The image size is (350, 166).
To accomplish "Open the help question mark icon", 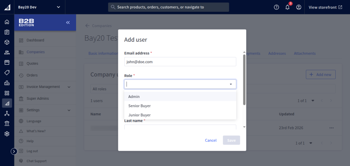I will point(276,7).
